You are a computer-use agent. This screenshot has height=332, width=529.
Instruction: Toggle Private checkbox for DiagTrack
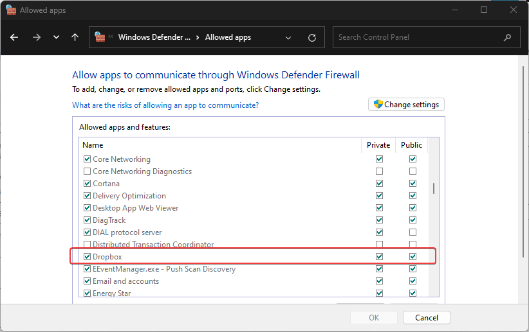click(379, 220)
